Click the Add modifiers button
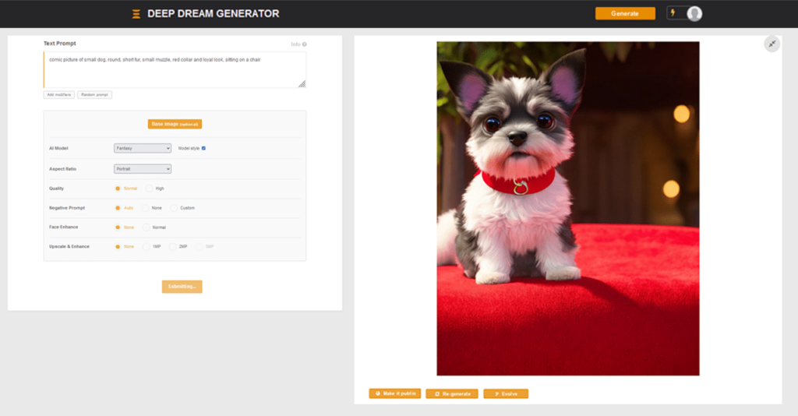The width and height of the screenshot is (798, 416). pyautogui.click(x=58, y=95)
